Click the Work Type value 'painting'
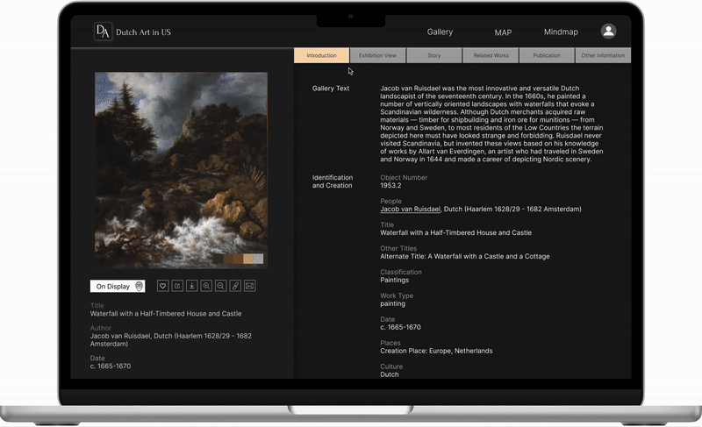702x427 pixels. coord(392,303)
